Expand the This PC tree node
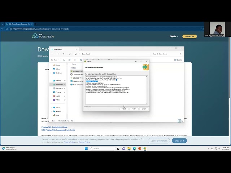Image resolution: width=231 pixels, height=173 pixels. click(51, 107)
